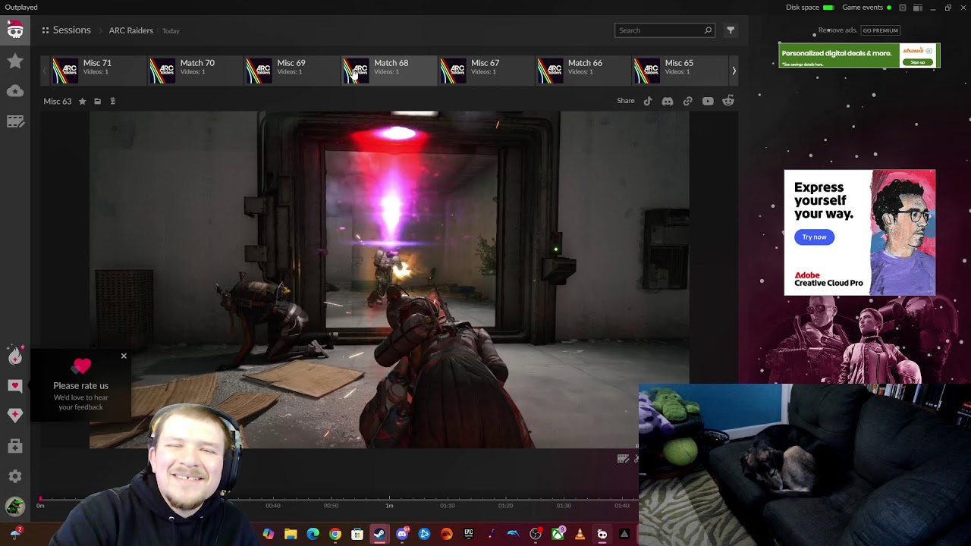Delete Misc 63 with trash icon
The width and height of the screenshot is (971, 546).
[112, 101]
